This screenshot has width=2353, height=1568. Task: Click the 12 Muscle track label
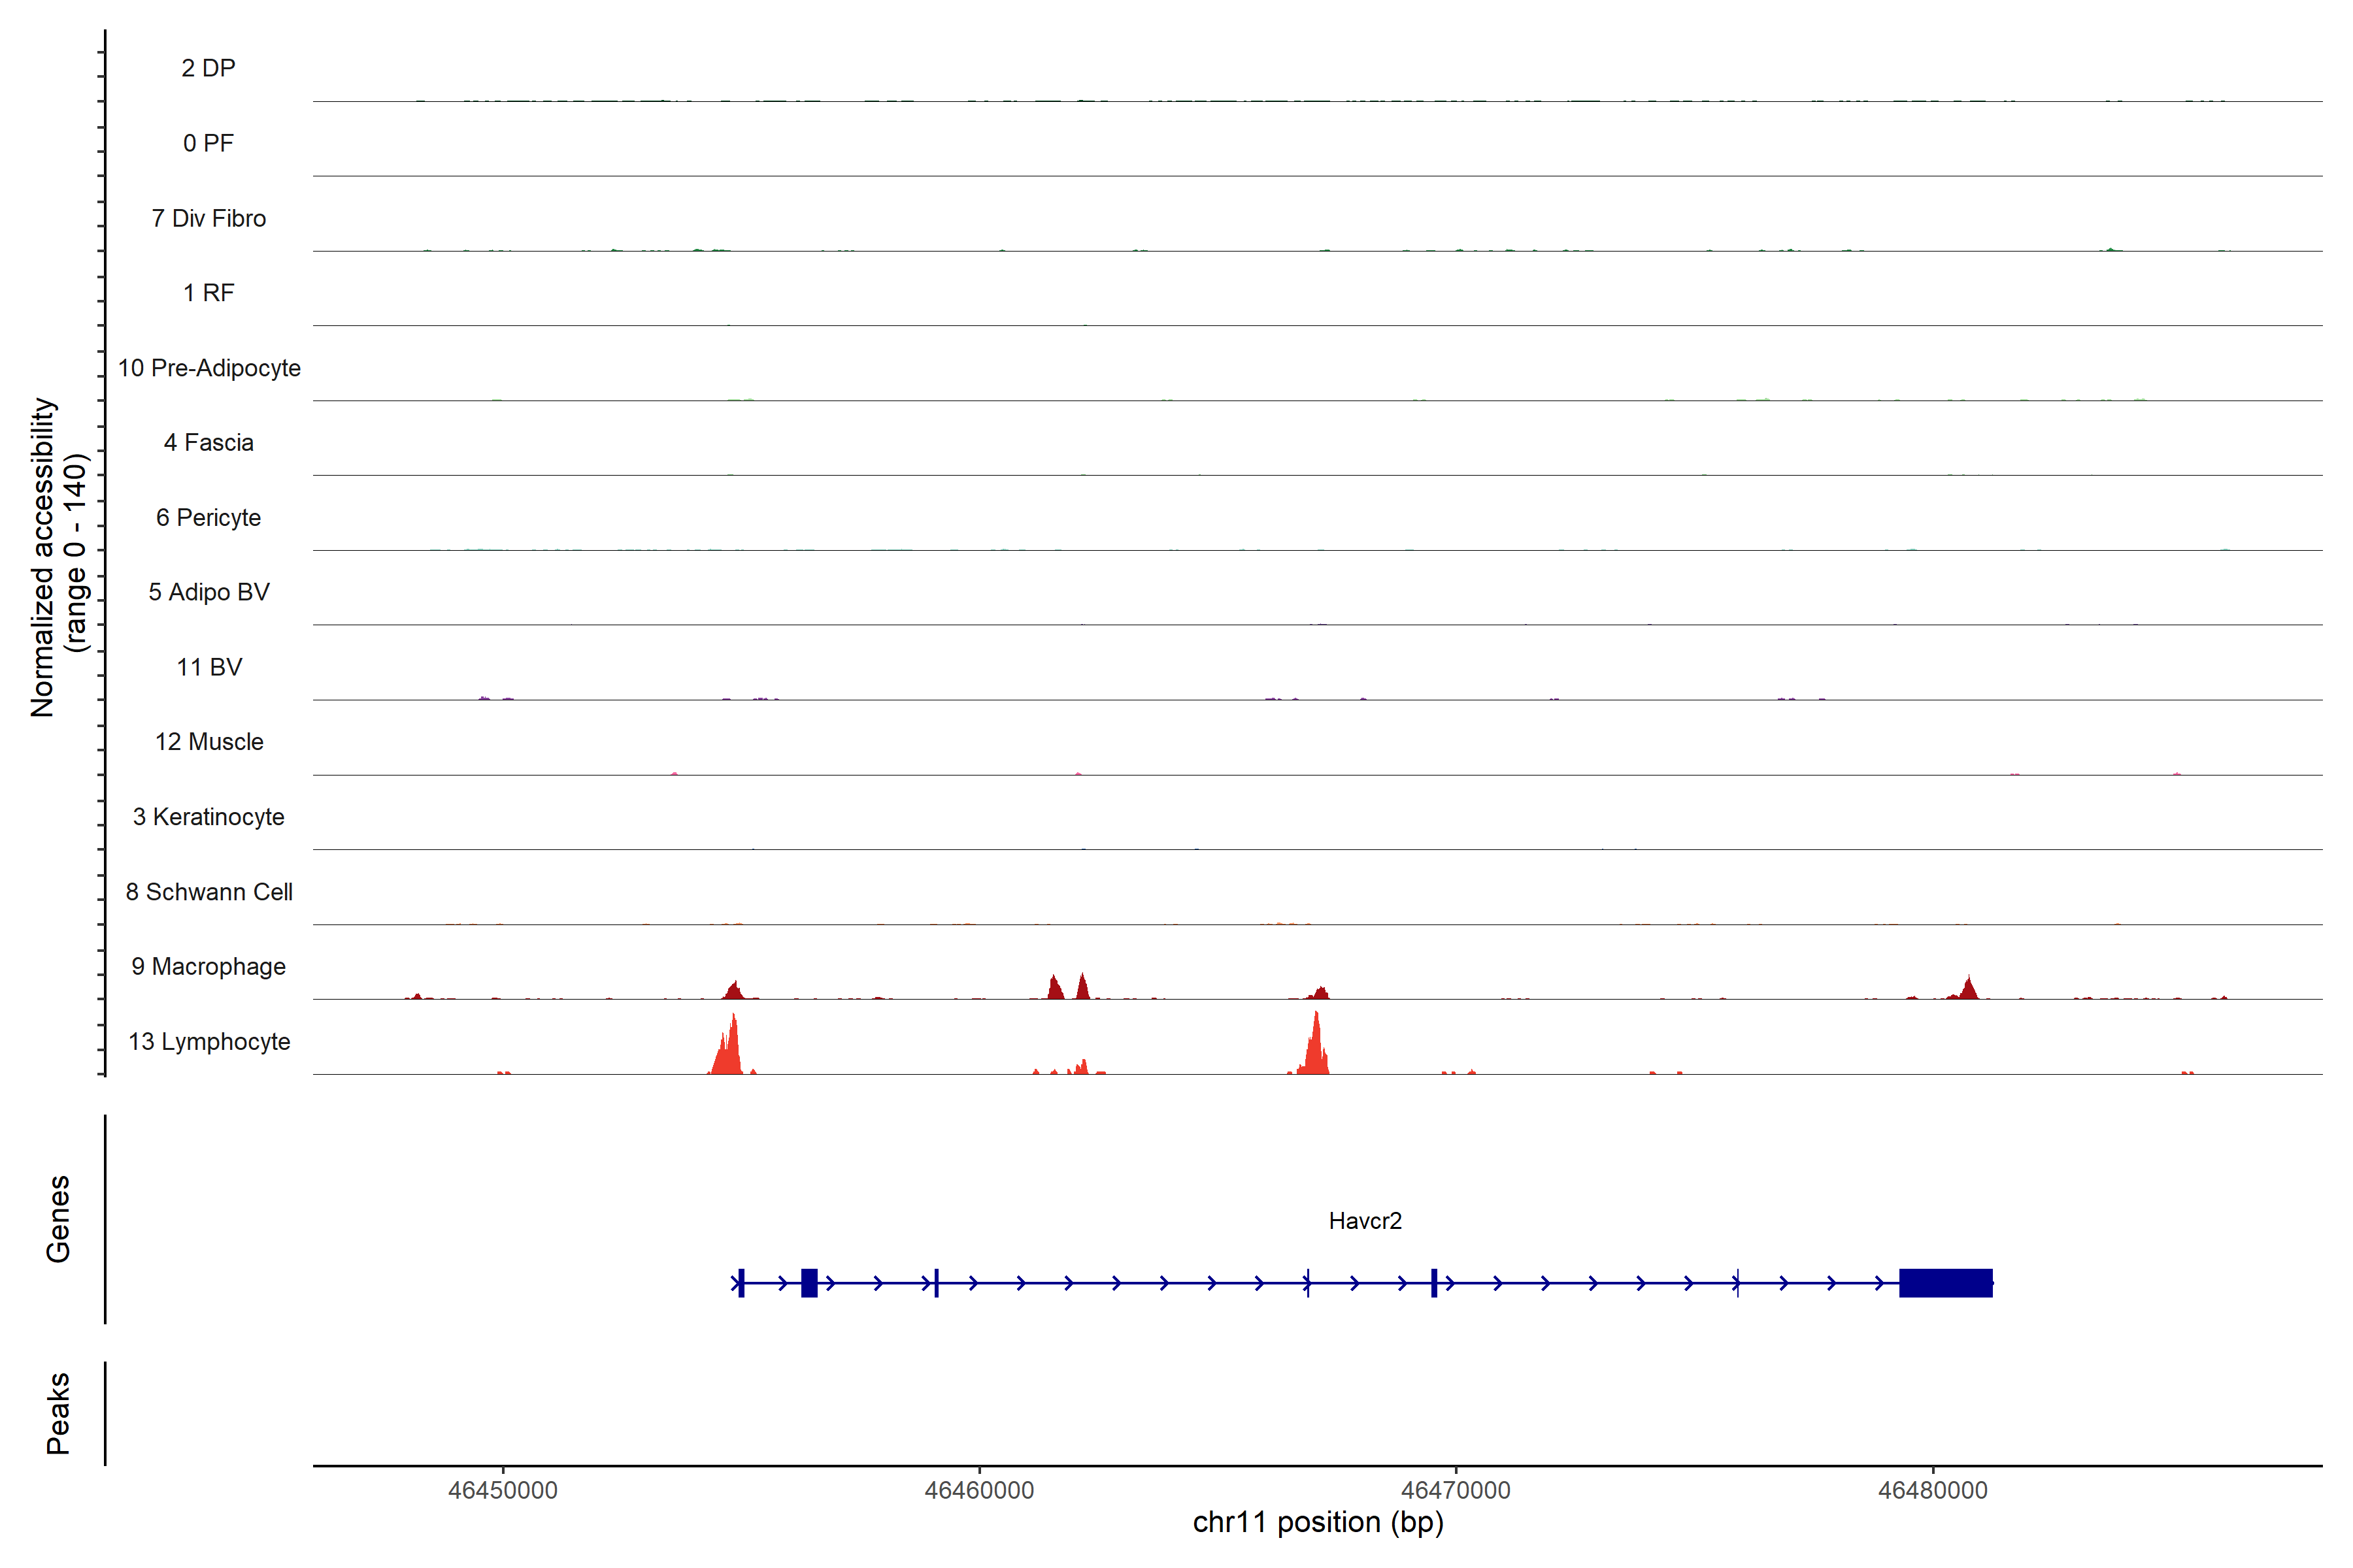pos(209,742)
